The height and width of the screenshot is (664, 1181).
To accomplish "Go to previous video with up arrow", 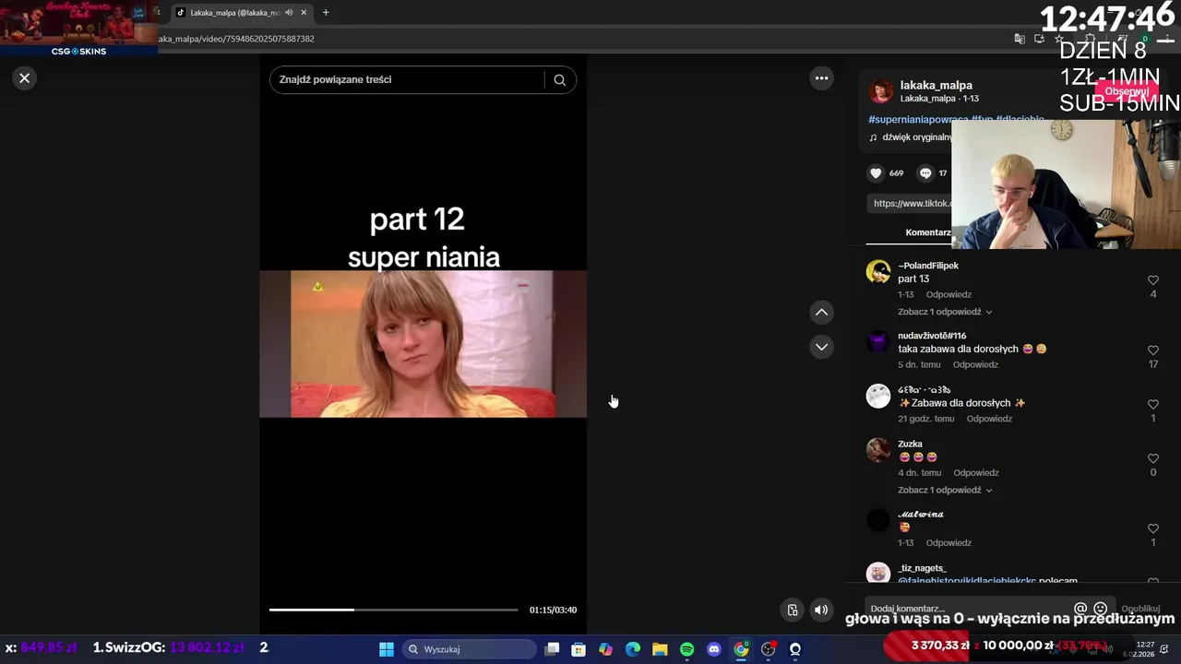I will pyautogui.click(x=821, y=313).
